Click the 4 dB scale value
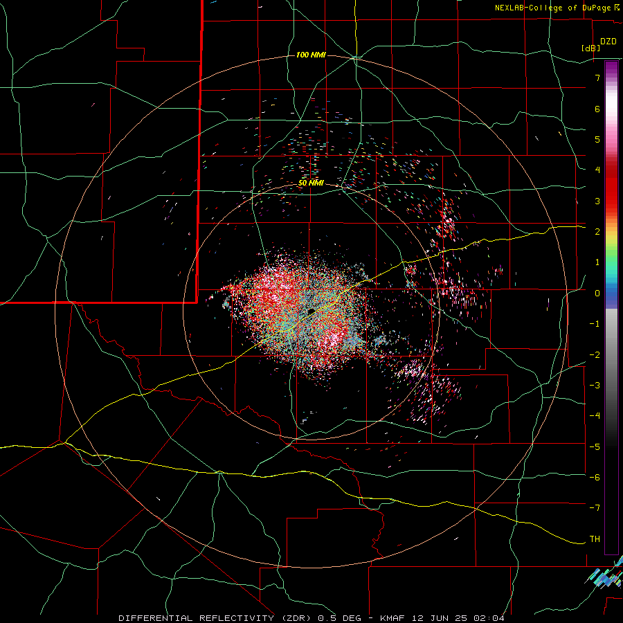This screenshot has height=623, width=623. point(597,170)
